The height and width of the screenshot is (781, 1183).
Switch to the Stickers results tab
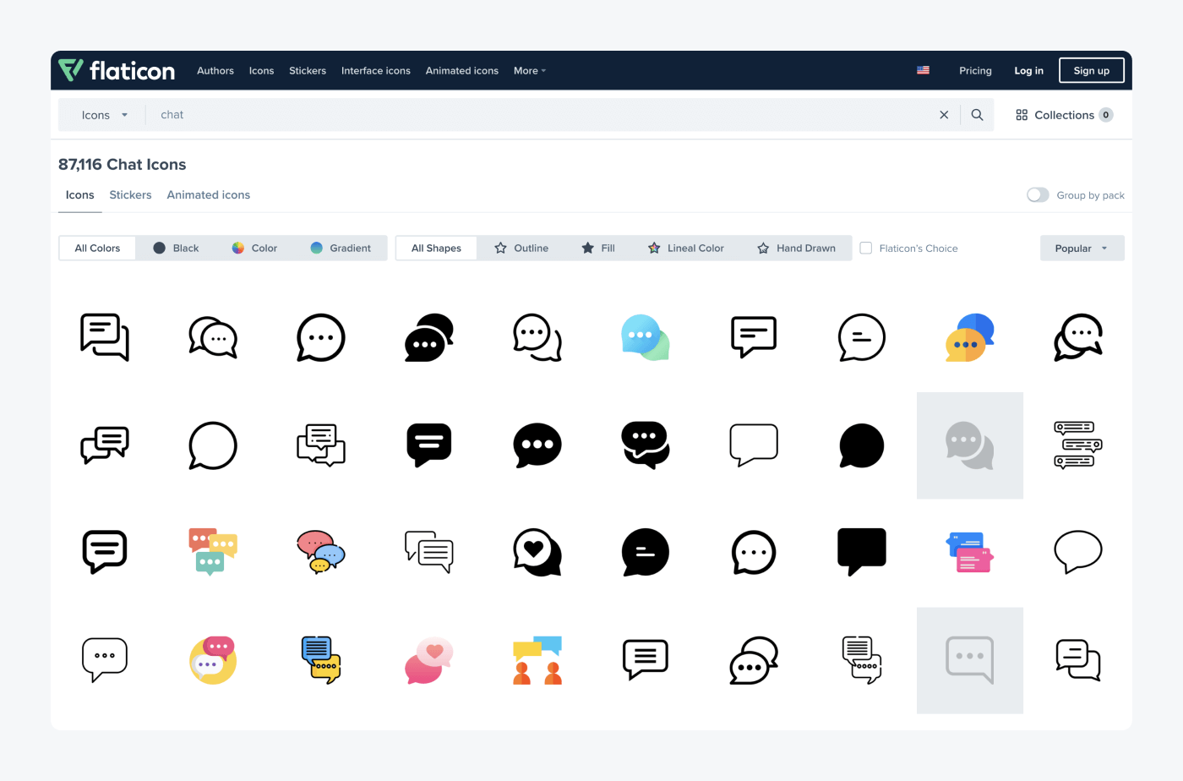tap(130, 194)
